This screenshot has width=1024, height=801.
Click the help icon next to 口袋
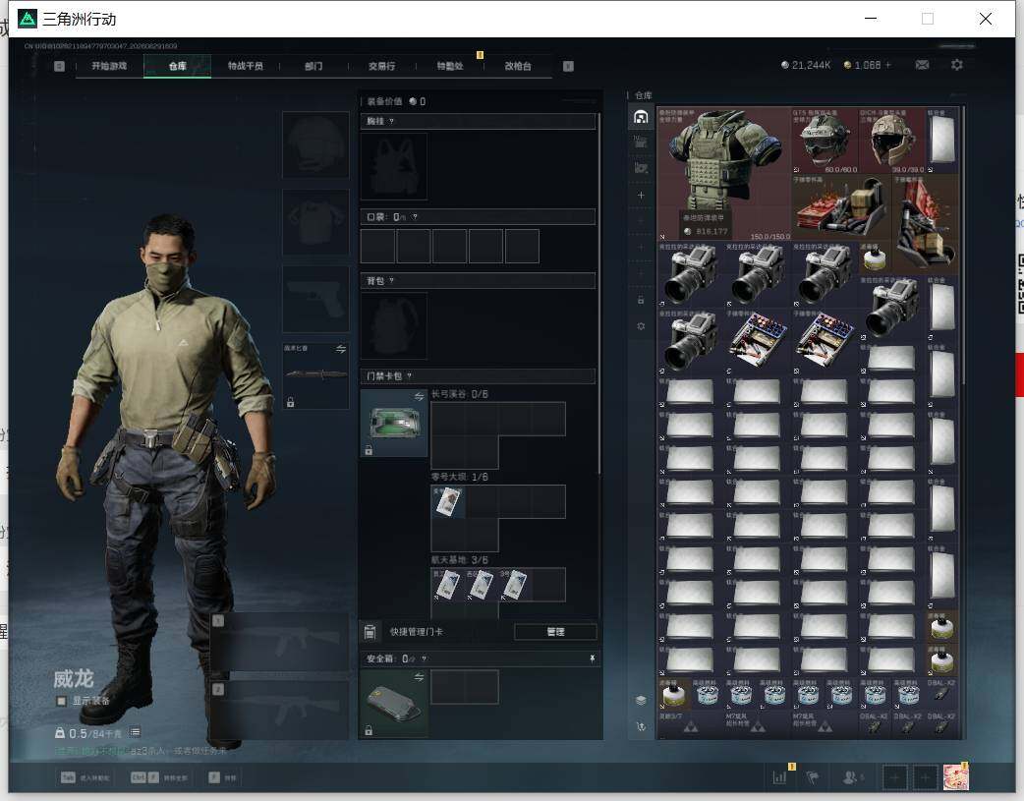(x=415, y=217)
